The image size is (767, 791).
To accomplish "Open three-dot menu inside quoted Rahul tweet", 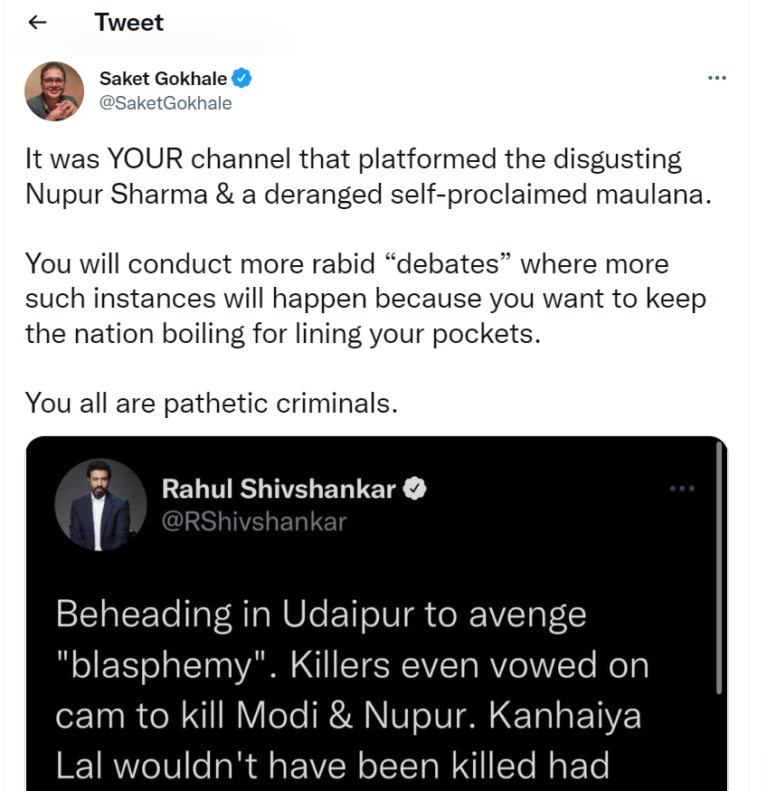I will (x=682, y=489).
